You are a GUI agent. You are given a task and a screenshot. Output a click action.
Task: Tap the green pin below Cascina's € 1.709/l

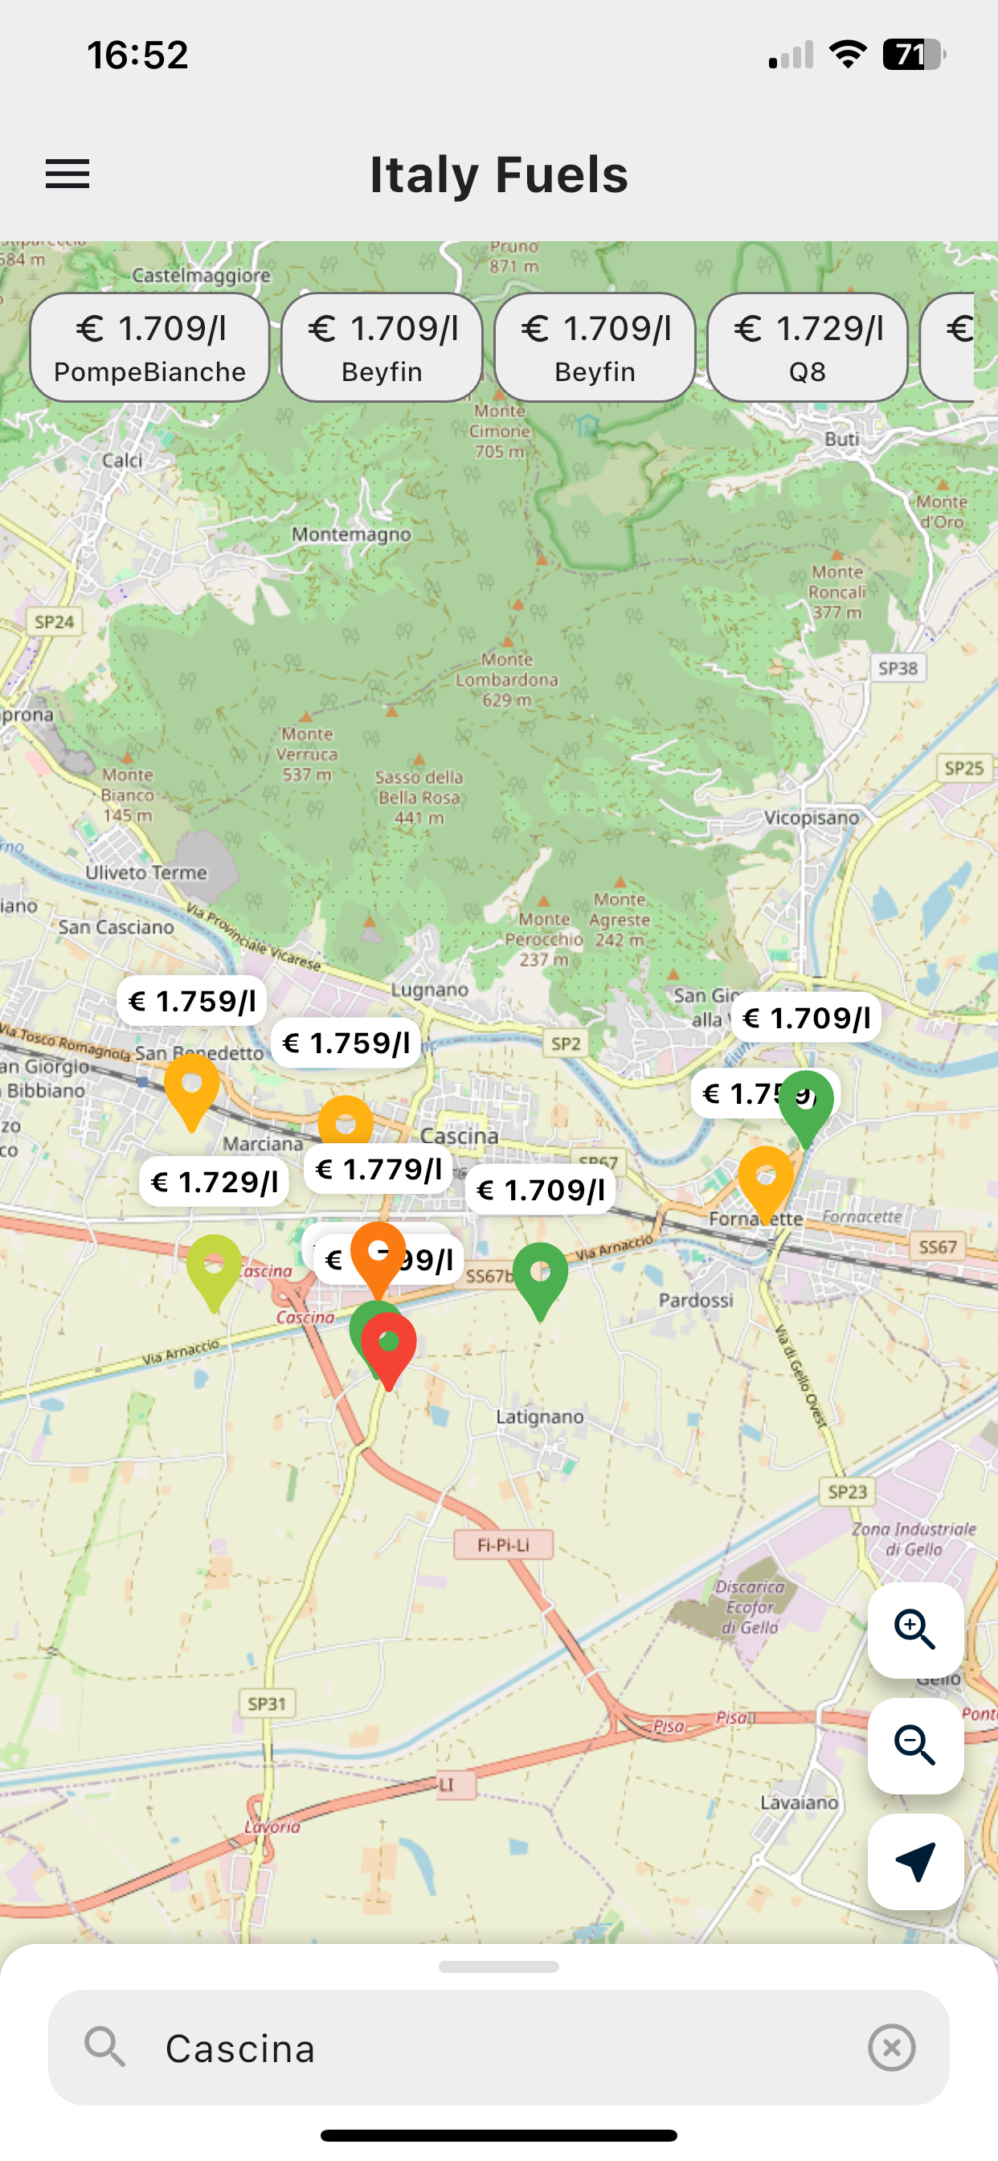(541, 1281)
